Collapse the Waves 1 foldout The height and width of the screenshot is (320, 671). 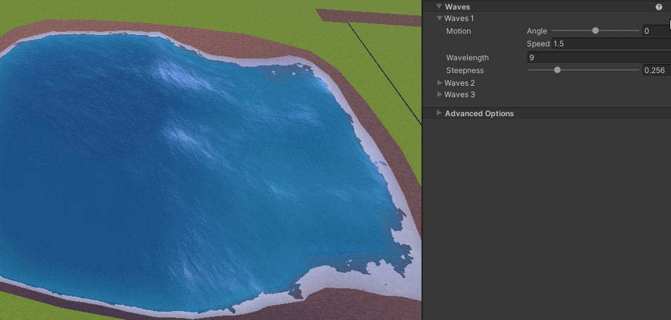439,18
